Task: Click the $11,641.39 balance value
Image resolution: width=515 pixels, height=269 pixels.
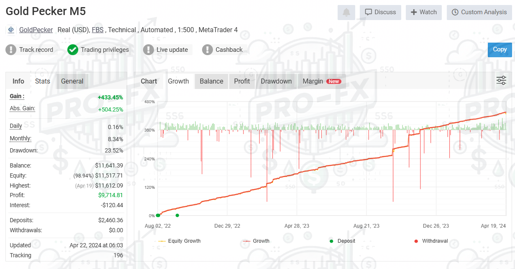Action: pyautogui.click(x=109, y=165)
